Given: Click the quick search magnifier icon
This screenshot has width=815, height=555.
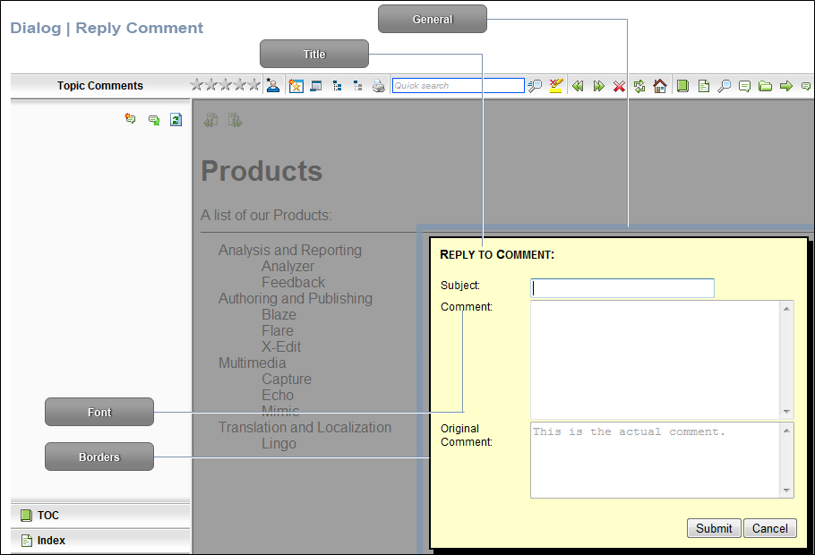Looking at the screenshot, I should click(x=535, y=86).
